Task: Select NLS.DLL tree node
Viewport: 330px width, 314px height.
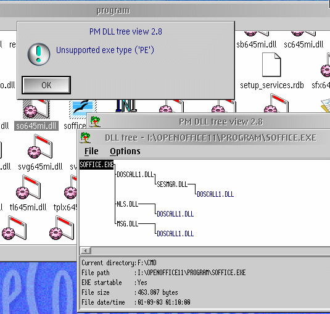Action: tap(127, 204)
